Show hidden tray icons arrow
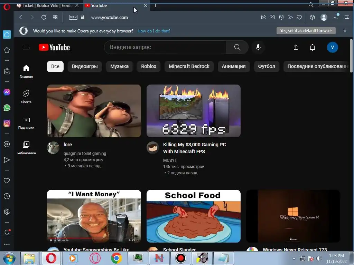354x265 pixels. click(294, 258)
